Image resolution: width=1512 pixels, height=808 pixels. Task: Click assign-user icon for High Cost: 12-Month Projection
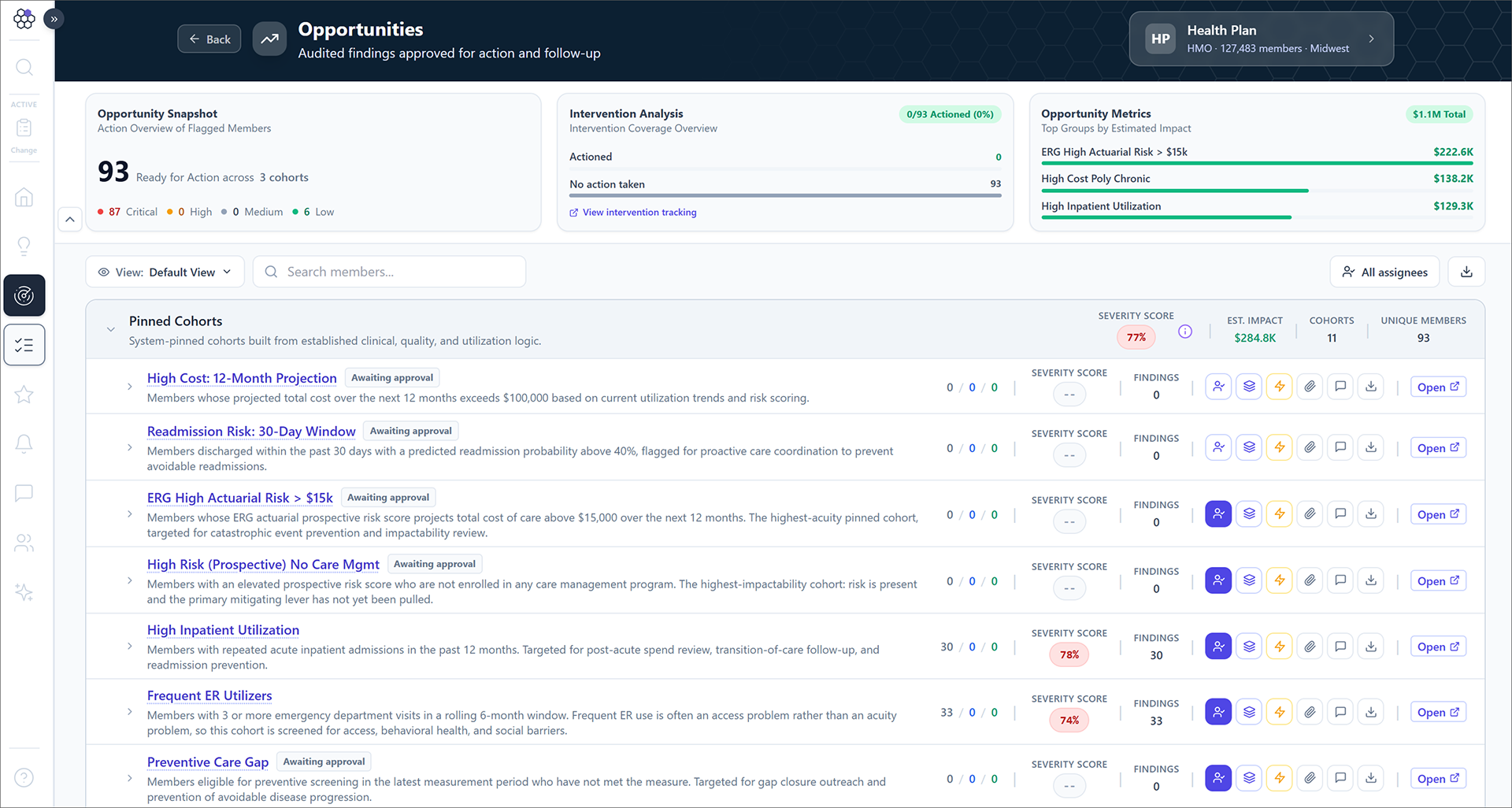1218,387
